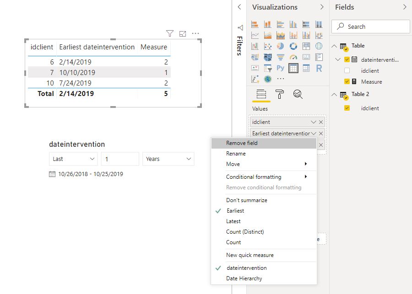Screen dimensions: 412x294
Task: Open the Years period dropdown
Action: pyautogui.click(x=168, y=159)
